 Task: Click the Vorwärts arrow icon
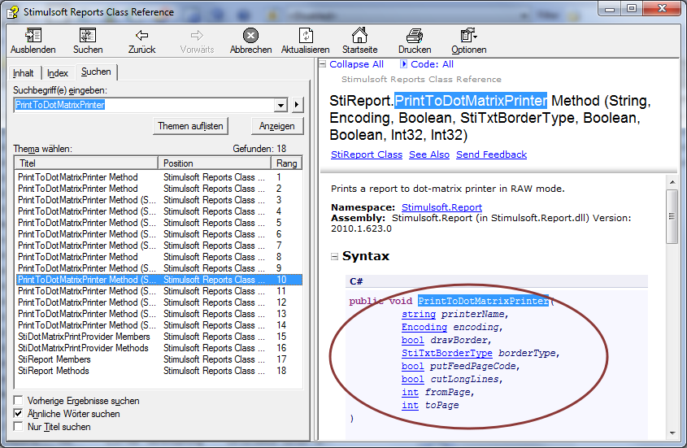(198, 36)
